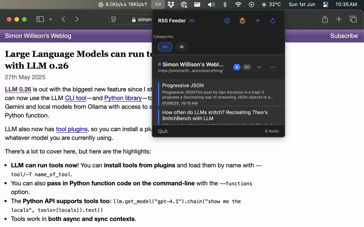This screenshot has width=364, height=227.
Task: Refresh feeds in RSS Feeder
Action: point(272,21)
